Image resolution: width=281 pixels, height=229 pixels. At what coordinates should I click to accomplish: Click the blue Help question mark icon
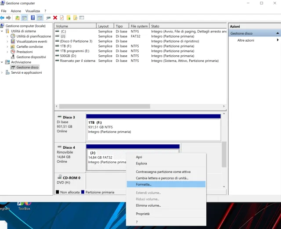[32, 18]
